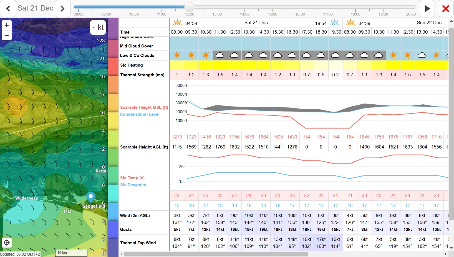
Task: Click cloud icon at Sat 18:30 column
Action: coord(321,55)
